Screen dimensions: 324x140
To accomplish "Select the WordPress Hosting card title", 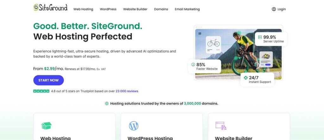I will tap(150, 138).
